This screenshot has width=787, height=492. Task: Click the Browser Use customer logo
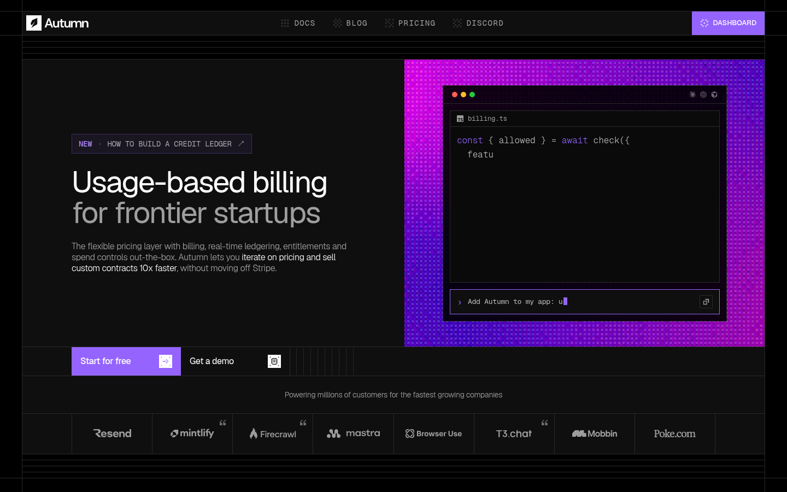(x=434, y=434)
